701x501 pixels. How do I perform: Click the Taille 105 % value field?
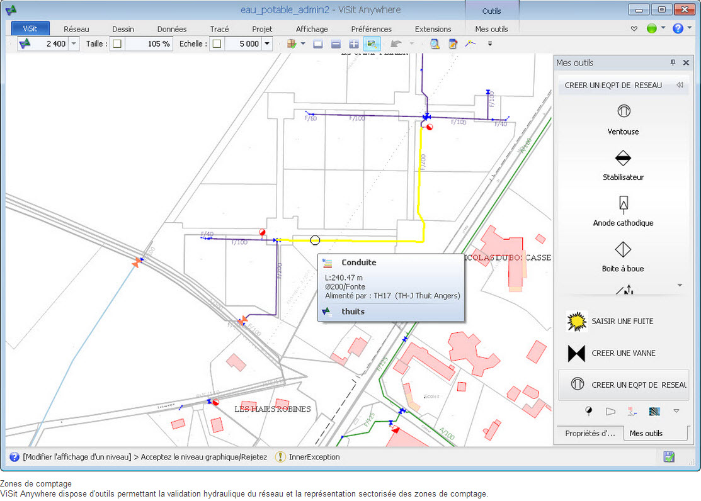(148, 44)
